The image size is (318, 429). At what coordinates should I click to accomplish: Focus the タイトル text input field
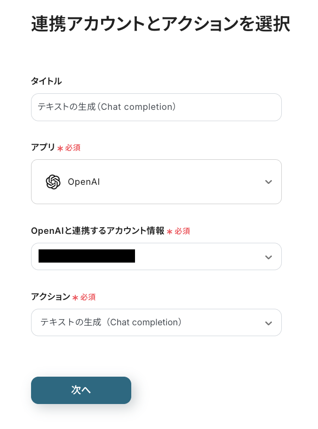[x=156, y=107]
